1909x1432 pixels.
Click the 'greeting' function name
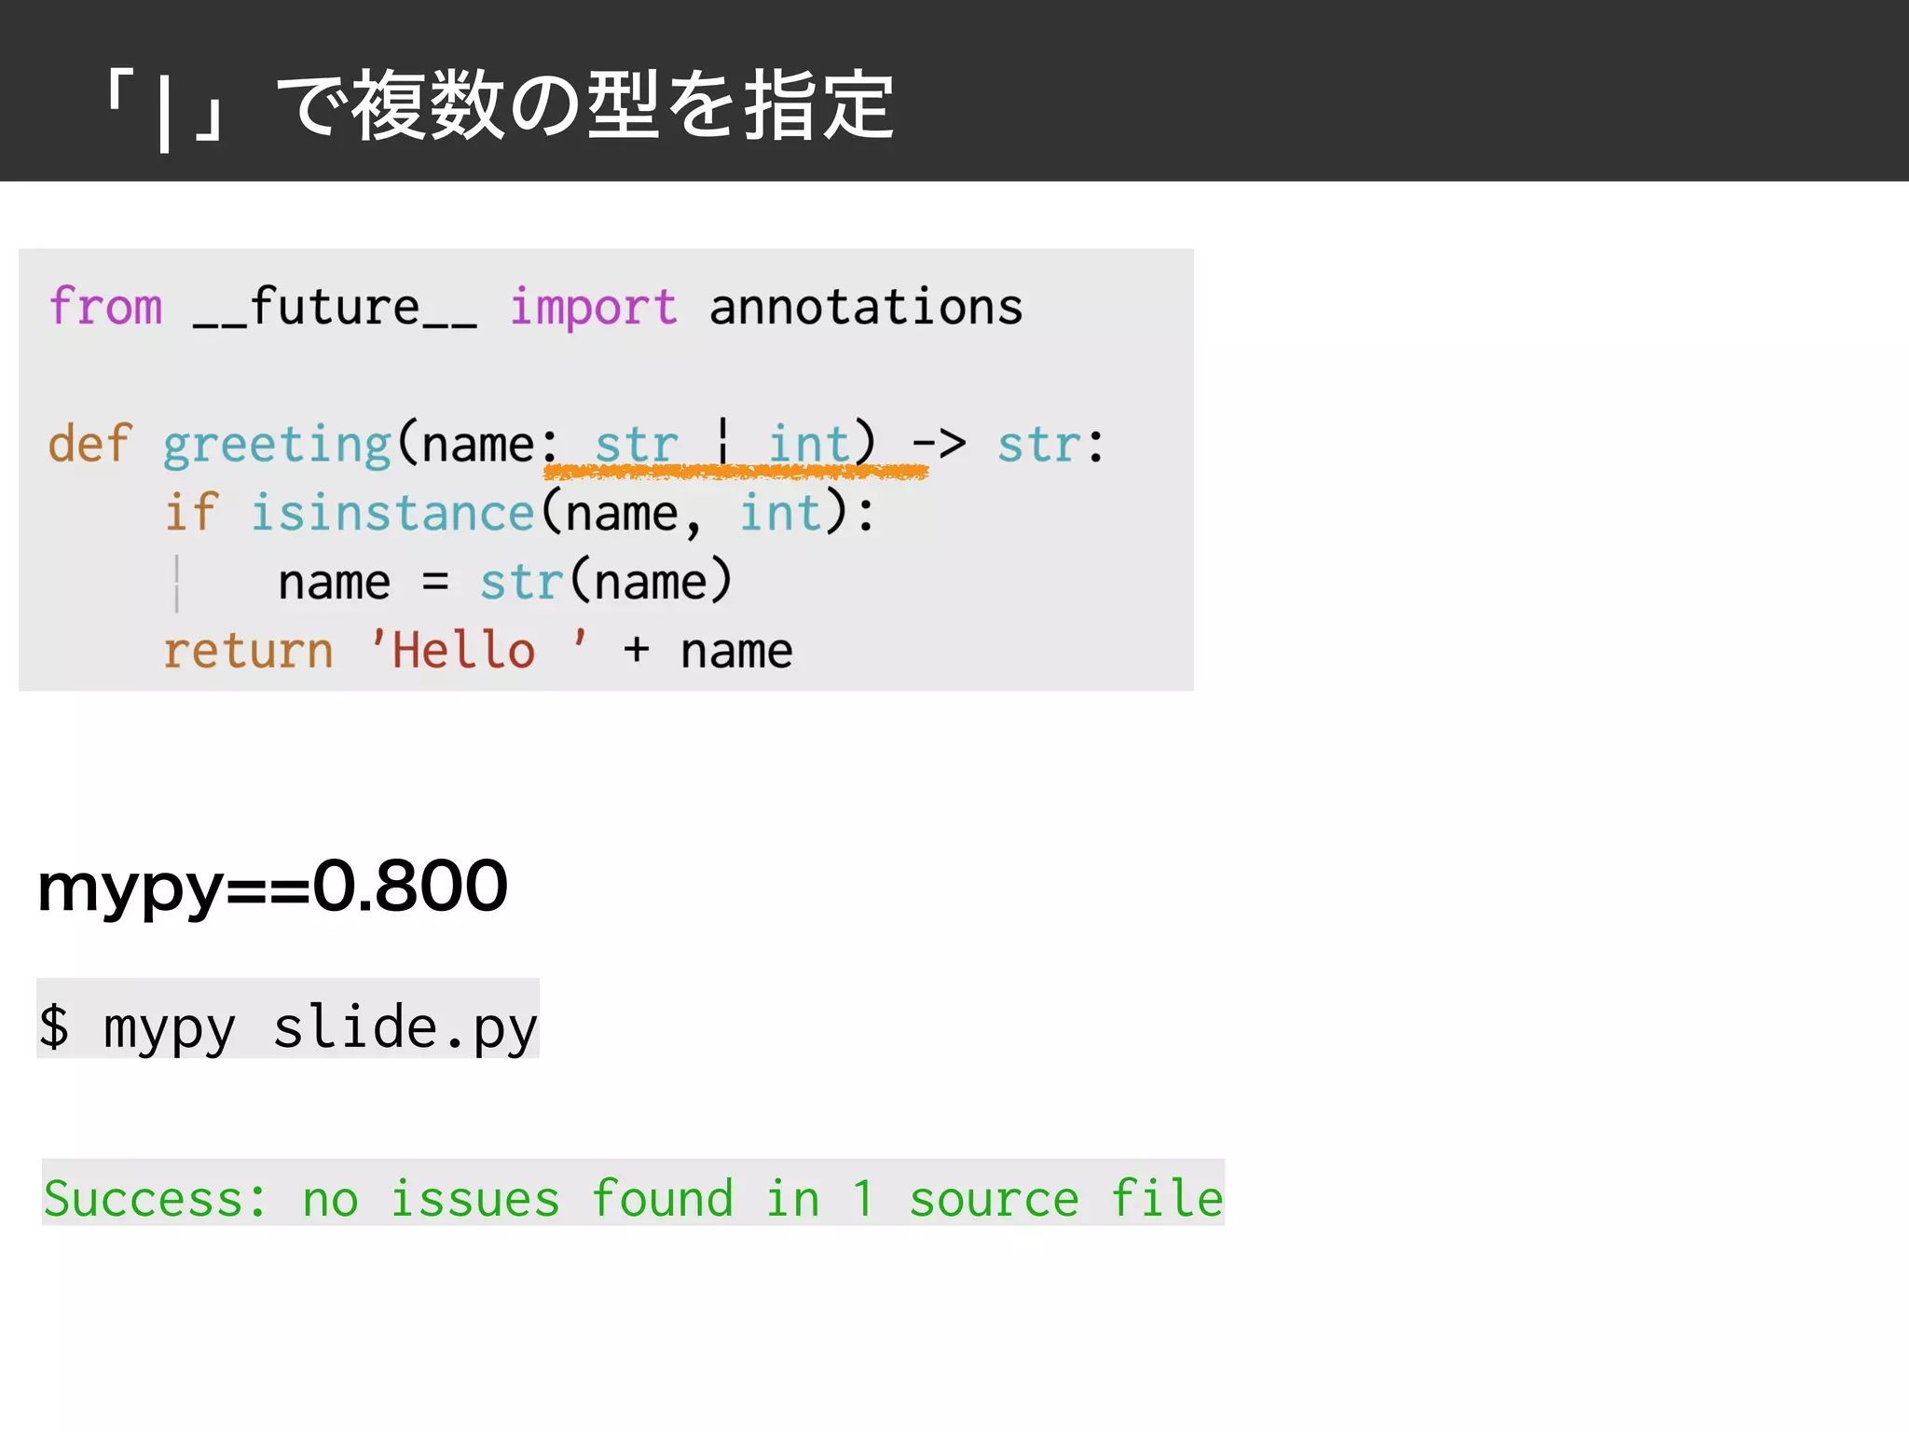(x=277, y=446)
